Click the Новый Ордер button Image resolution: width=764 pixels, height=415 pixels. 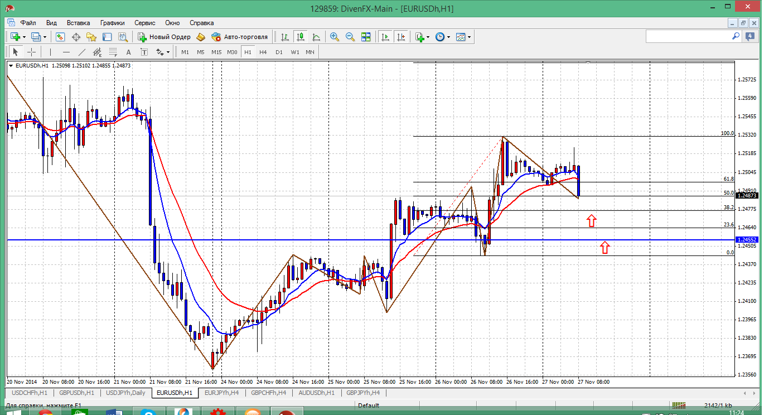click(165, 37)
